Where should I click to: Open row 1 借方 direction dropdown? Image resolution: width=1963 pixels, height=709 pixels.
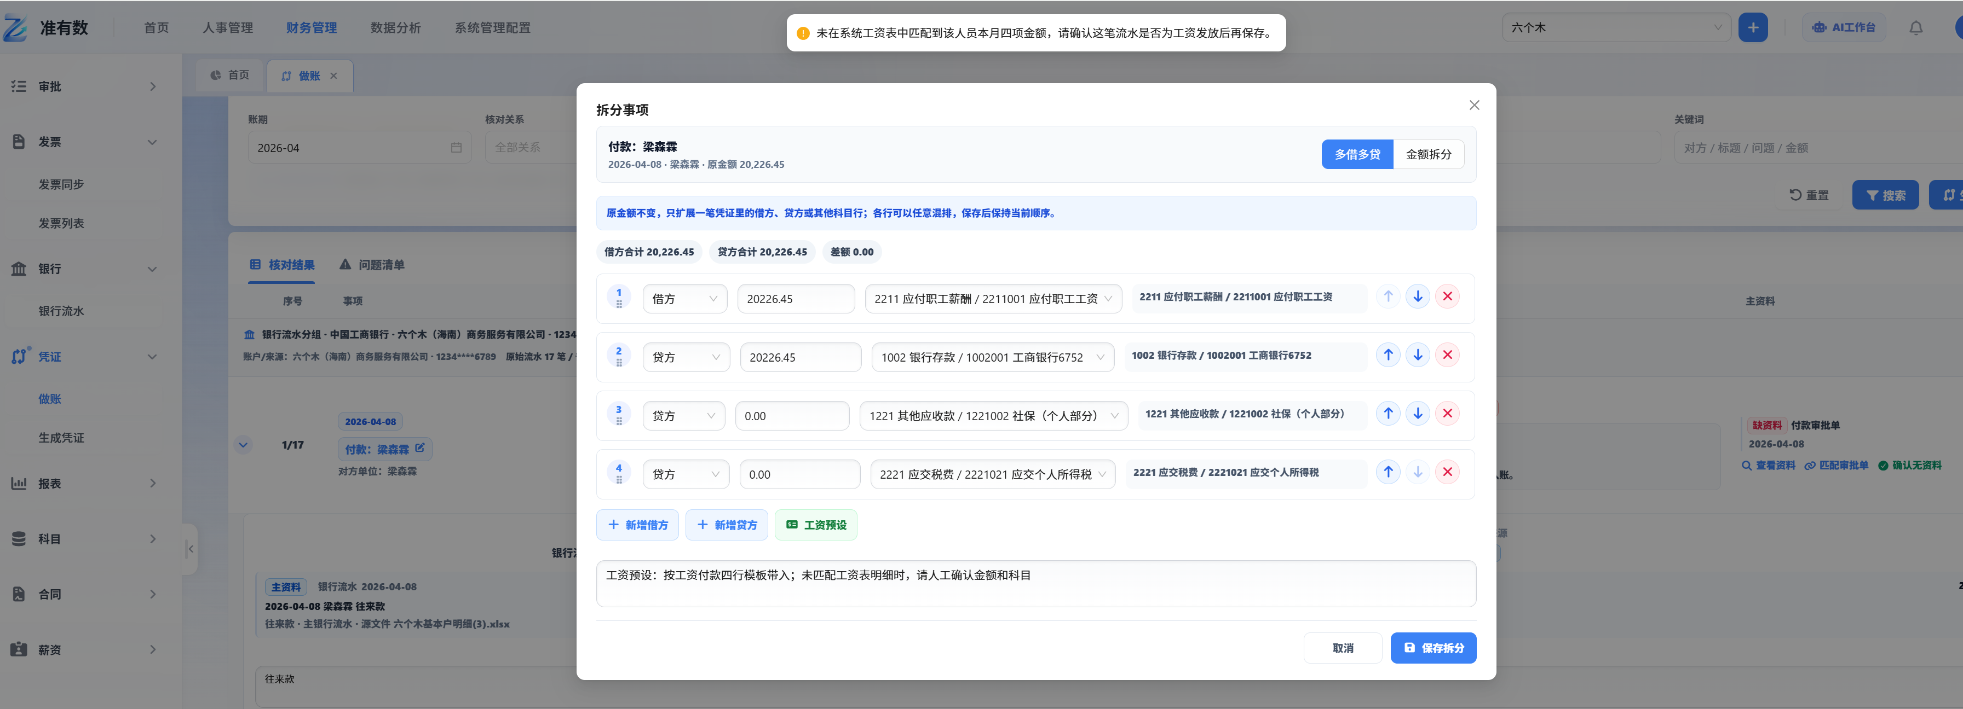coord(684,299)
